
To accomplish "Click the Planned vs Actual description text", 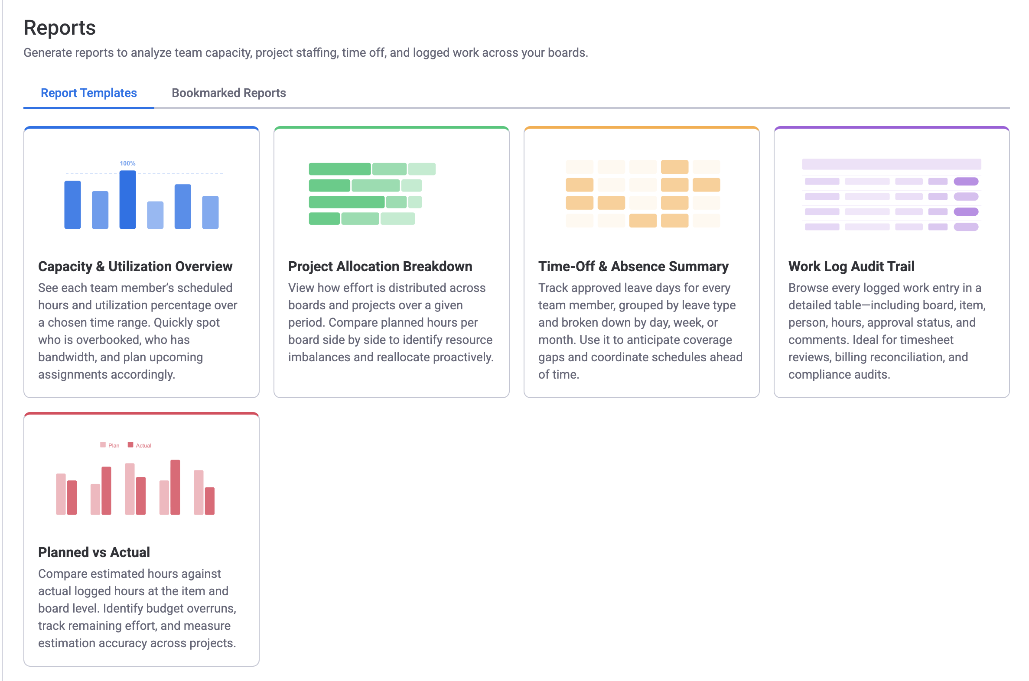I will pyautogui.click(x=137, y=608).
